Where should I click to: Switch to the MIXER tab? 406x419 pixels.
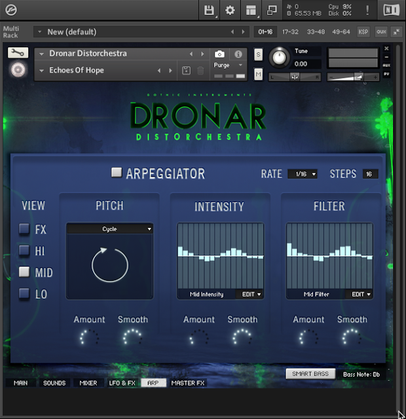click(x=88, y=383)
